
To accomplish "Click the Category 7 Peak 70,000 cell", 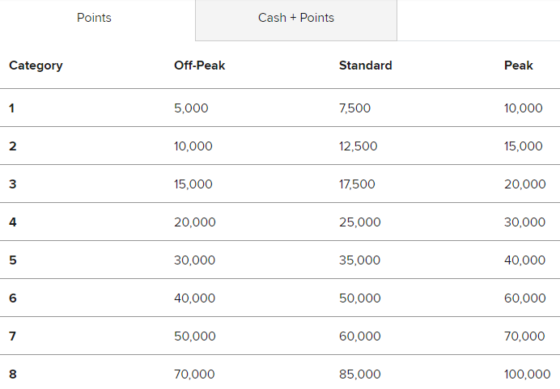I will click(x=524, y=336).
